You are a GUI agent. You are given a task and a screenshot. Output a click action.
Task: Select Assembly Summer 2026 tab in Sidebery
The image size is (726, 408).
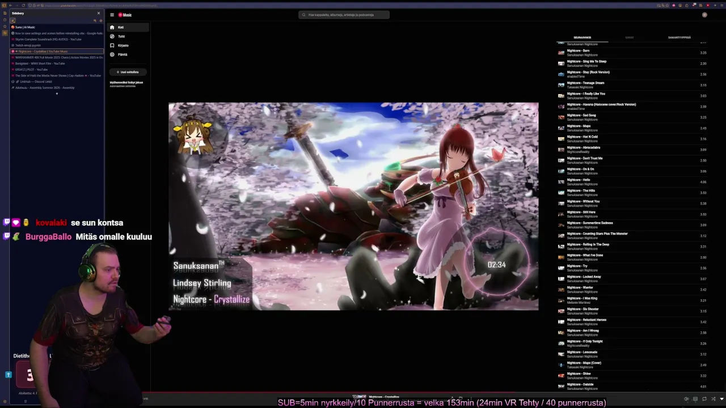coord(57,88)
